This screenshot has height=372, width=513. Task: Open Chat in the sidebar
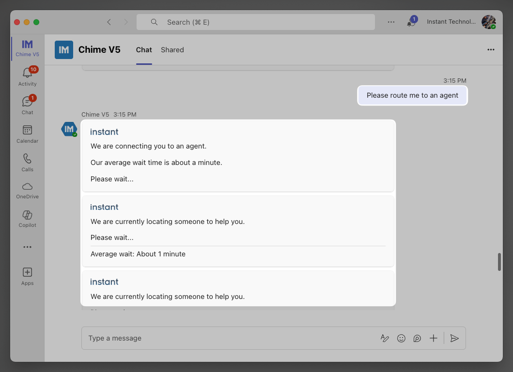[27, 105]
